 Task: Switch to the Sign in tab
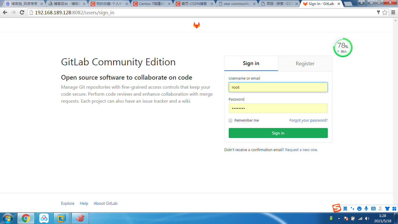click(251, 63)
